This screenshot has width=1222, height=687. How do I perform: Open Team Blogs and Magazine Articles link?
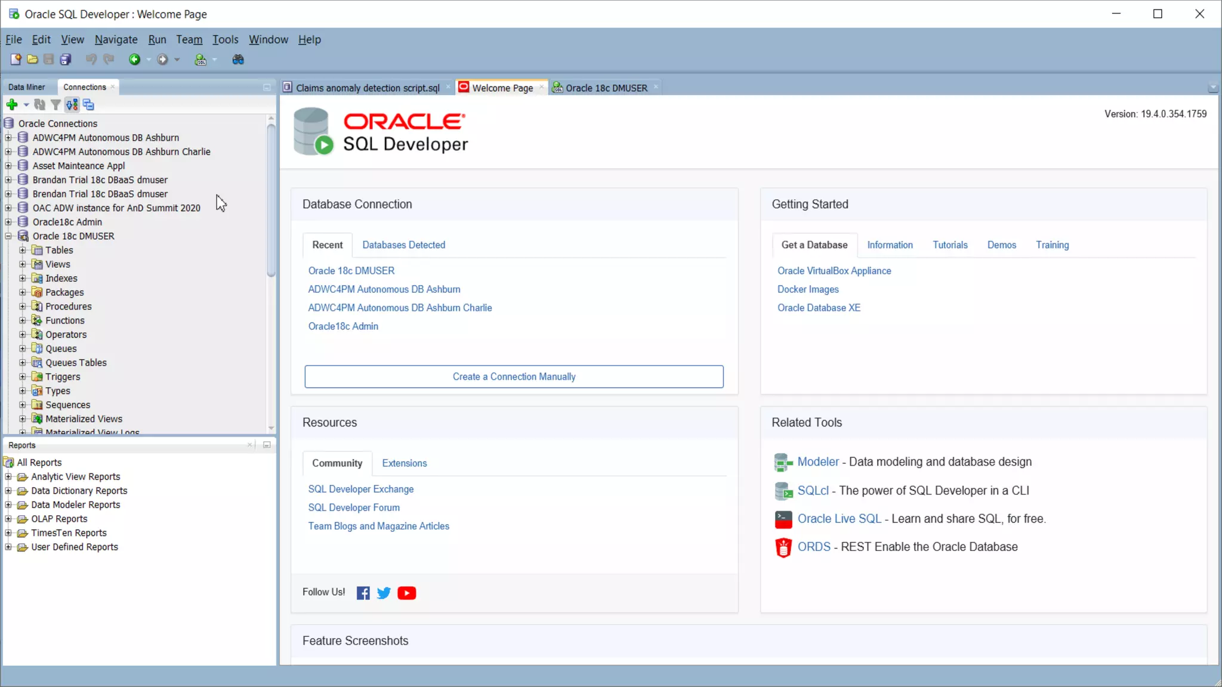(378, 526)
